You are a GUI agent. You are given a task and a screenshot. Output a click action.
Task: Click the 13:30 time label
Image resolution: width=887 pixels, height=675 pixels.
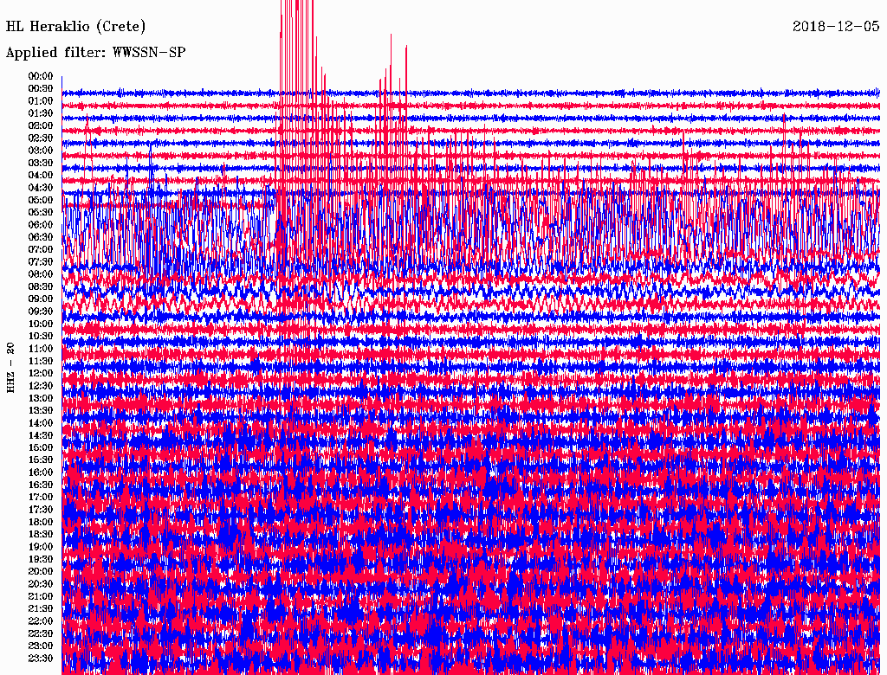[x=41, y=411]
